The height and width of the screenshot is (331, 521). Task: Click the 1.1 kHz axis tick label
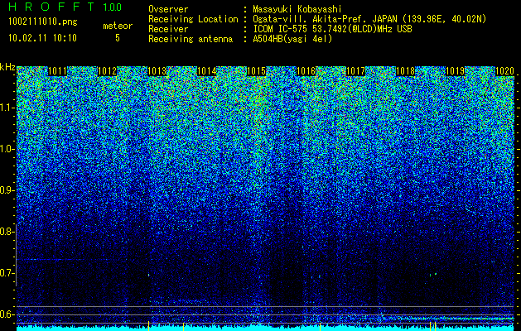click(7, 108)
